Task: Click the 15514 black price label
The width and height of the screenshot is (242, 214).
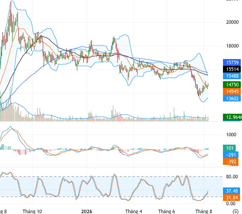Action: [x=232, y=69]
